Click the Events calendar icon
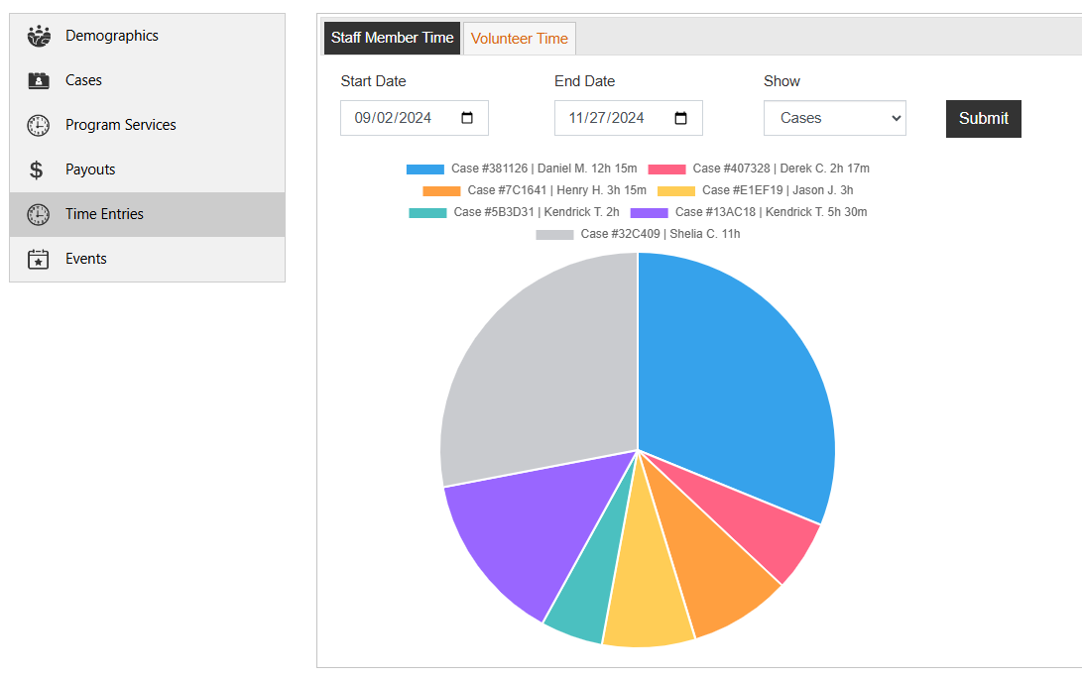The height and width of the screenshot is (679, 1082). click(38, 258)
